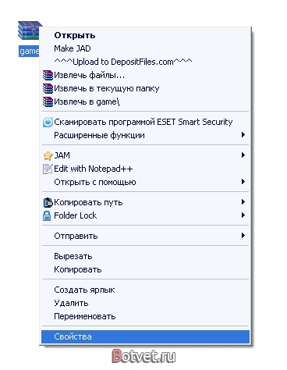Expand the Folder Lock submenu arrow
Viewport: 287px width, 370px height.
tap(243, 215)
